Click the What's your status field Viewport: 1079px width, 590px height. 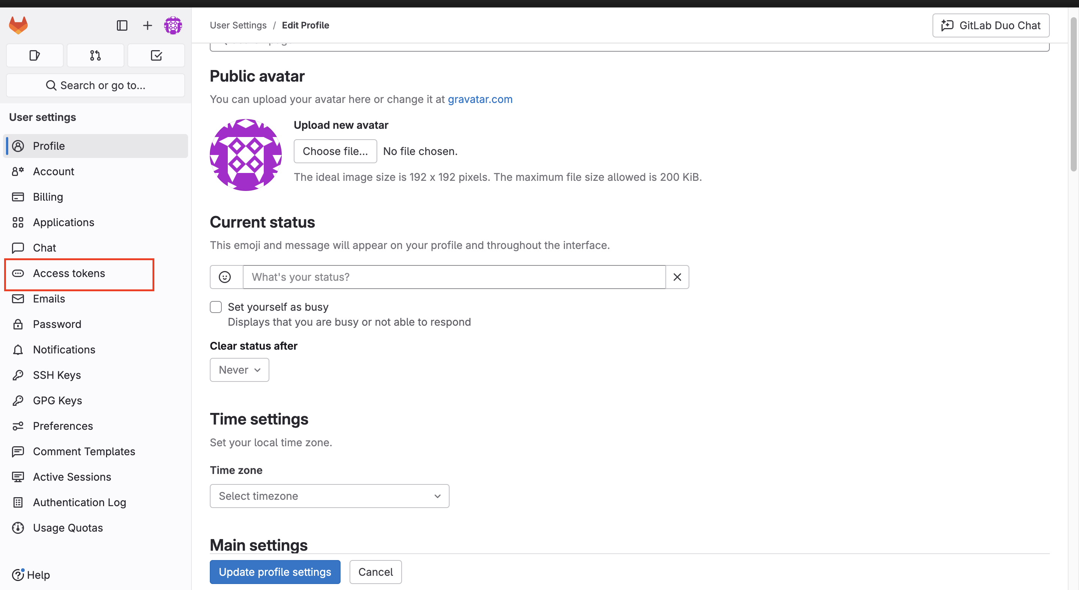coord(454,277)
